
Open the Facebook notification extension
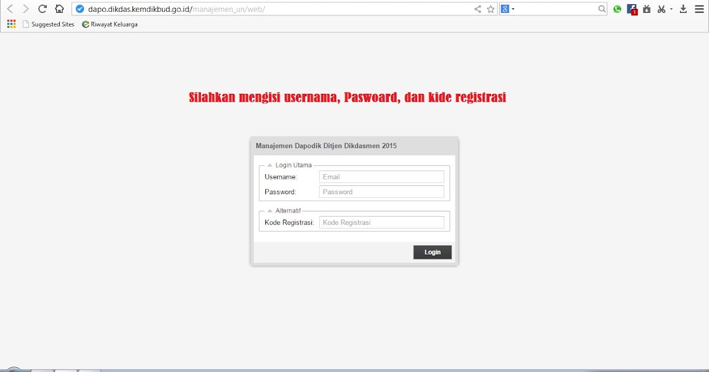tap(632, 9)
